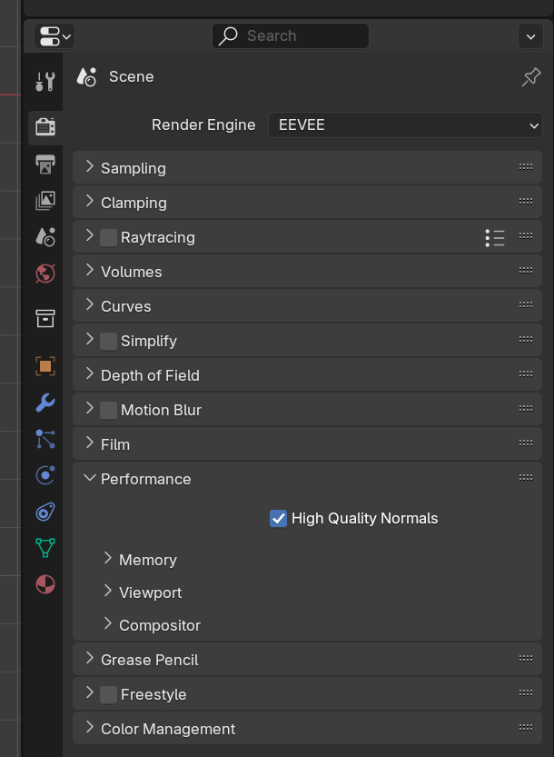Open the Physics properties tab
The height and width of the screenshot is (757, 554).
point(45,475)
